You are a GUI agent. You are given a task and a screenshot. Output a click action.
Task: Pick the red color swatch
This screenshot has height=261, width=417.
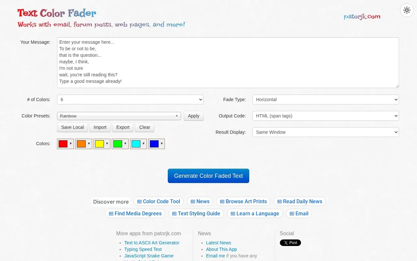coord(63,144)
